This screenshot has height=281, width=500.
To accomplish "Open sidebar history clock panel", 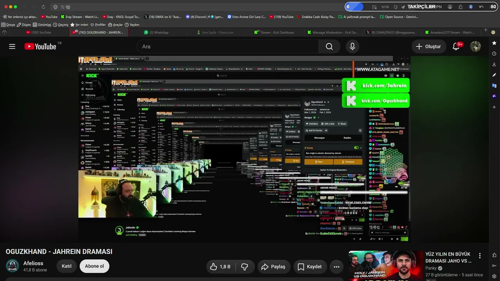I will pos(494,53).
